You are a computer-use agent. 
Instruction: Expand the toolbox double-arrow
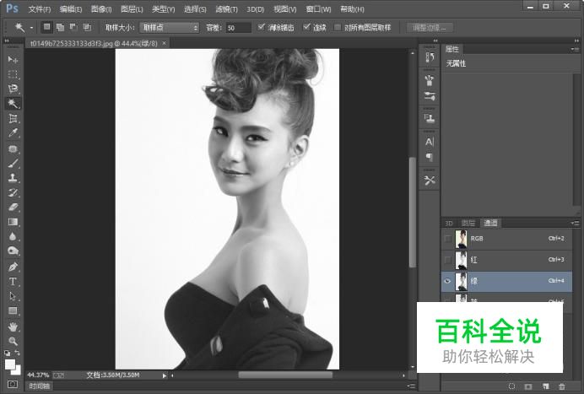(x=7, y=40)
